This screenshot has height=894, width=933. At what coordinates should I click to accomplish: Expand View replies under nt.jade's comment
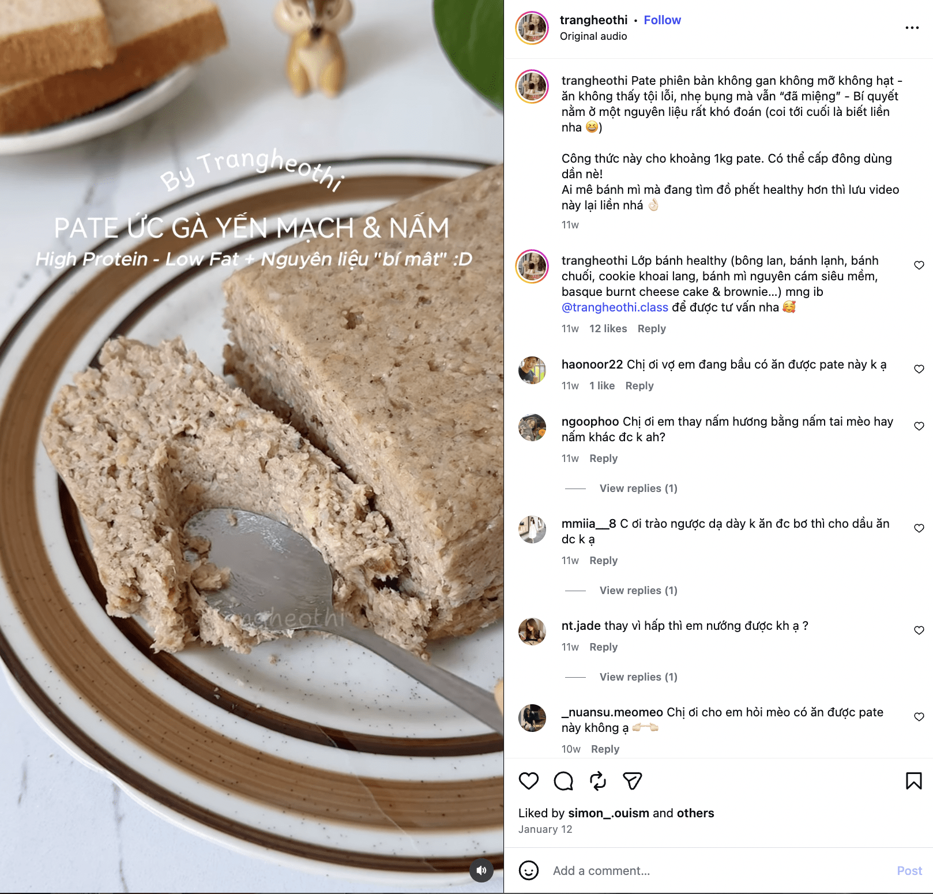pos(638,677)
